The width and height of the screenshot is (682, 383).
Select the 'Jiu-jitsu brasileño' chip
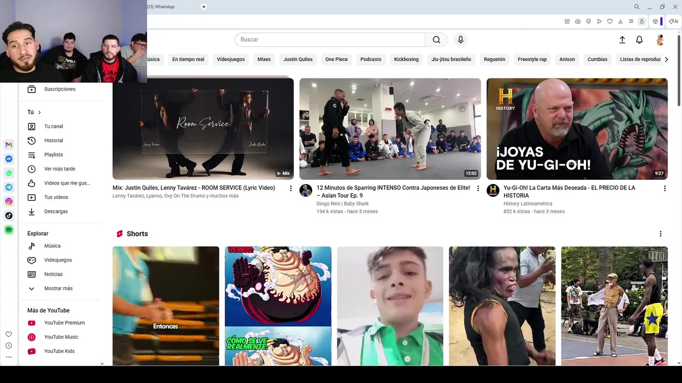[x=451, y=60]
